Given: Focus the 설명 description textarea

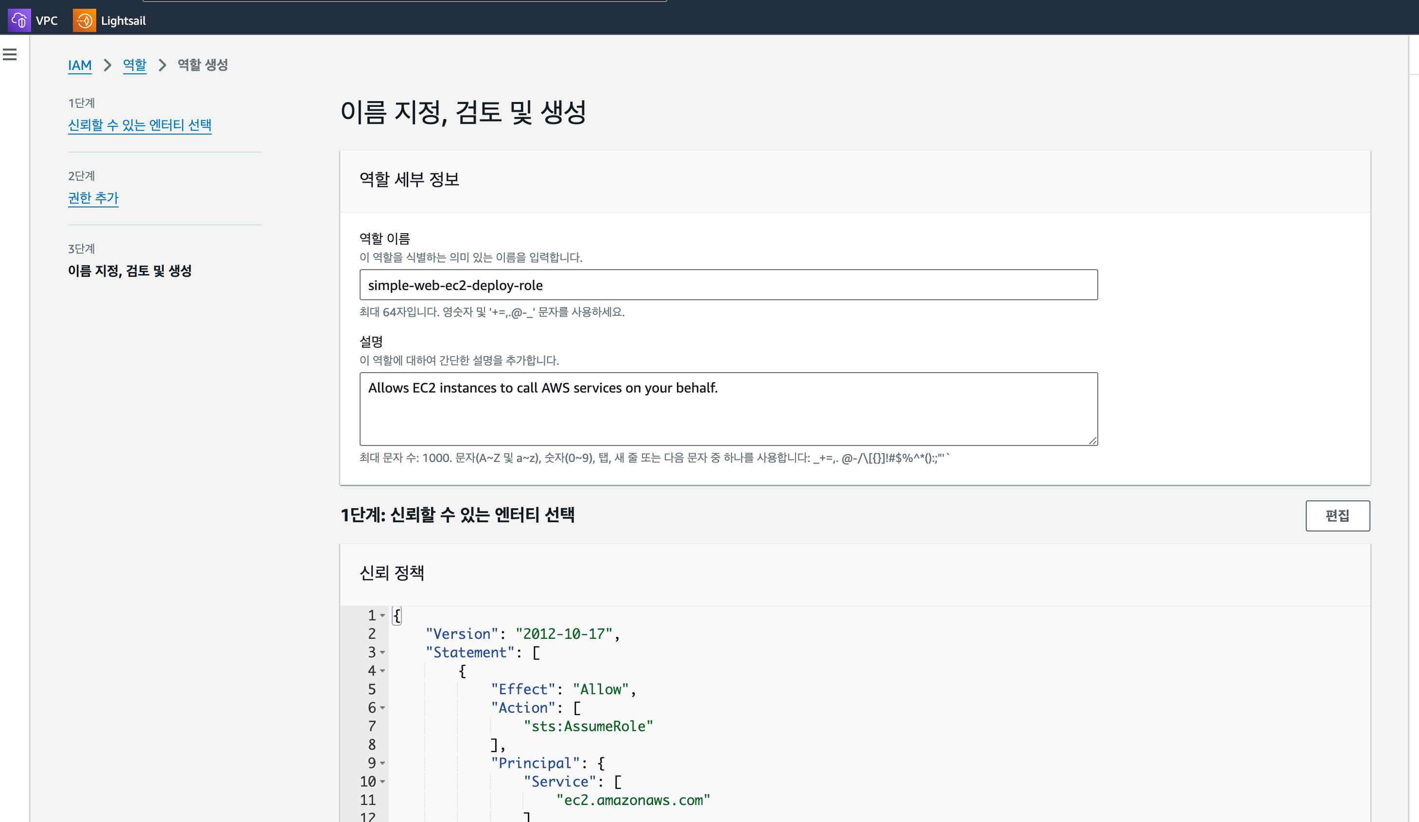Looking at the screenshot, I should [728, 409].
